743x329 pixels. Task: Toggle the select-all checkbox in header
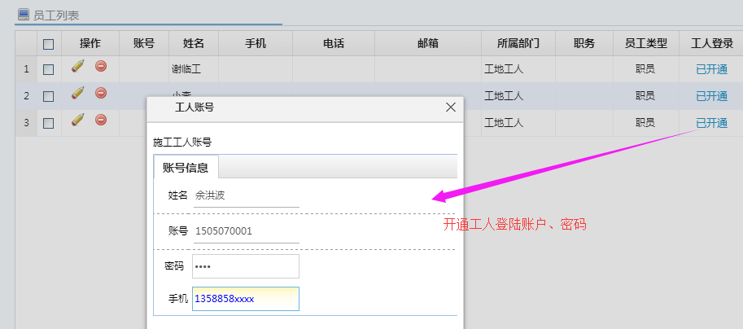[48, 44]
